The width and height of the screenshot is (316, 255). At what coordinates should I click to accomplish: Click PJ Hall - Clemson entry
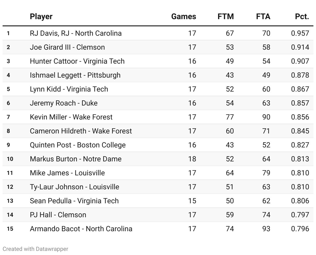coord(58,215)
